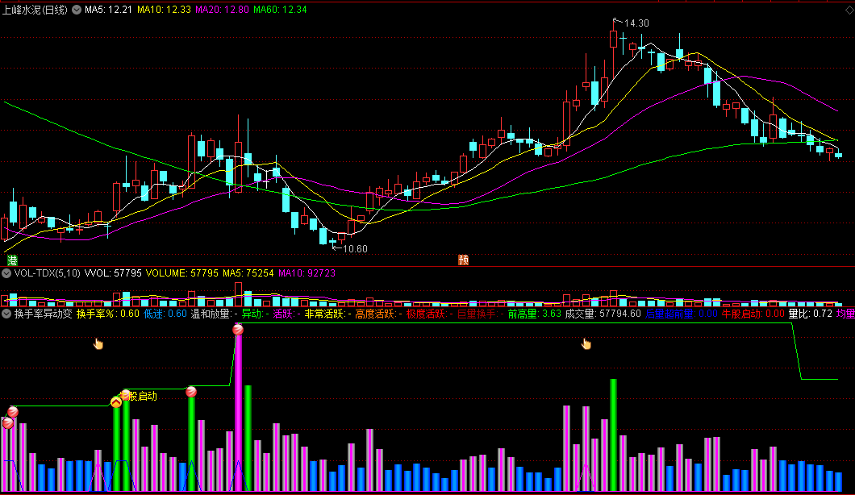Screen dimensions: 855x495
Task: Click the MA60: 12.34 value
Action: click(x=280, y=10)
